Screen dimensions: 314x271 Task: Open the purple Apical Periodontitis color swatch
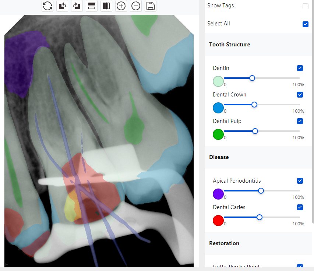point(218,194)
